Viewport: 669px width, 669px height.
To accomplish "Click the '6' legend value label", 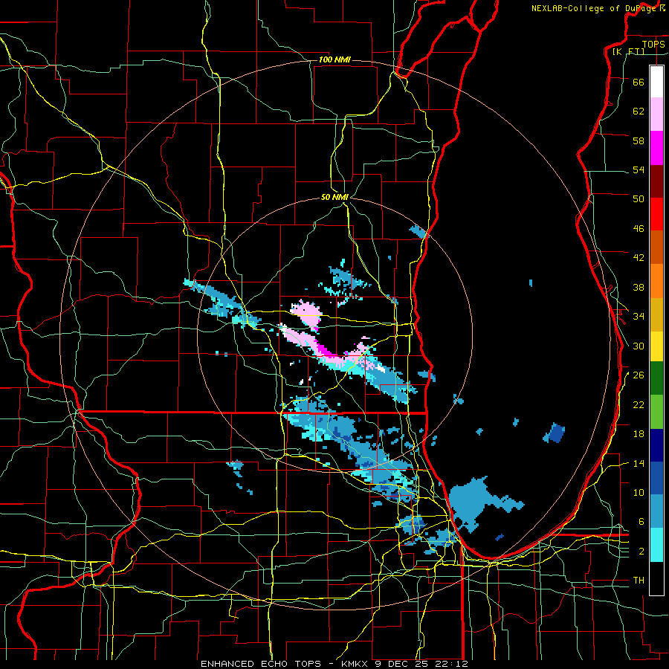I will pyautogui.click(x=641, y=522).
